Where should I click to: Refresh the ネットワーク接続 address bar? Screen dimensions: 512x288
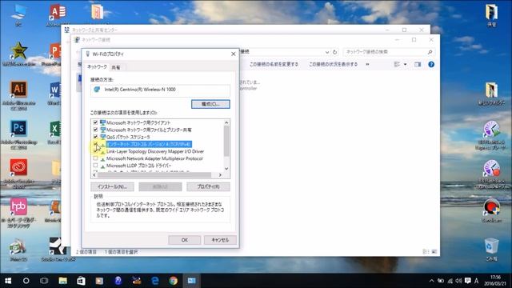click(x=334, y=52)
